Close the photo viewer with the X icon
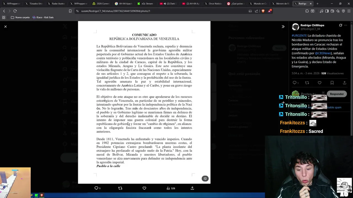The width and height of the screenshot is (353, 198). click(x=6, y=26)
